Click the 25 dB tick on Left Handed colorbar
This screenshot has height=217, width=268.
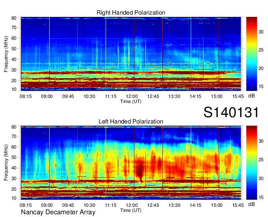pyautogui.click(x=261, y=160)
